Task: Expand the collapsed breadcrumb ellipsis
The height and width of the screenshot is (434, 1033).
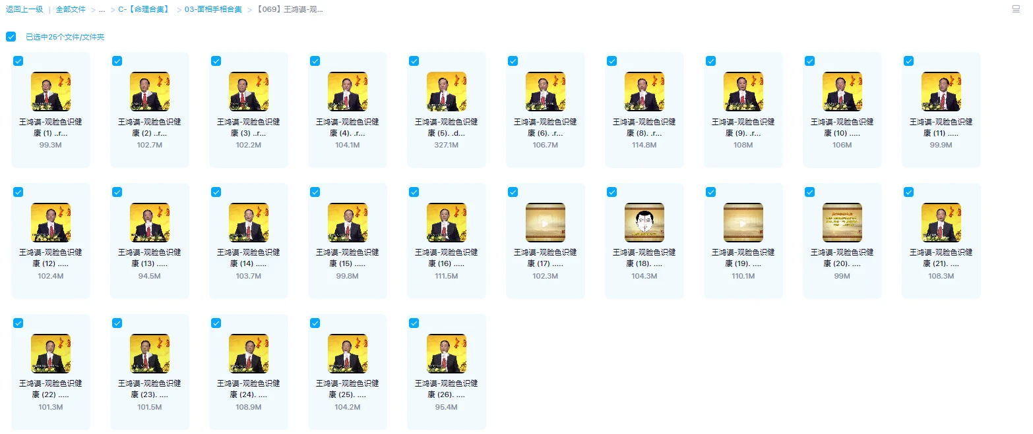Action: (x=102, y=9)
